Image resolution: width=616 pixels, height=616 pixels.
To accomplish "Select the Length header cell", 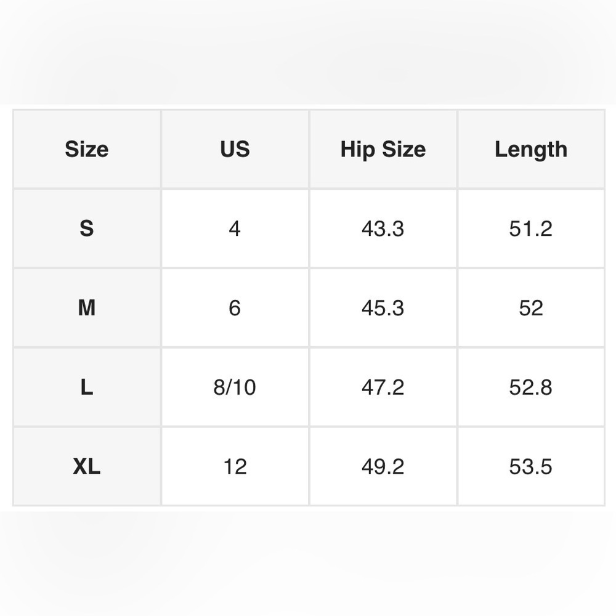I will [531, 149].
